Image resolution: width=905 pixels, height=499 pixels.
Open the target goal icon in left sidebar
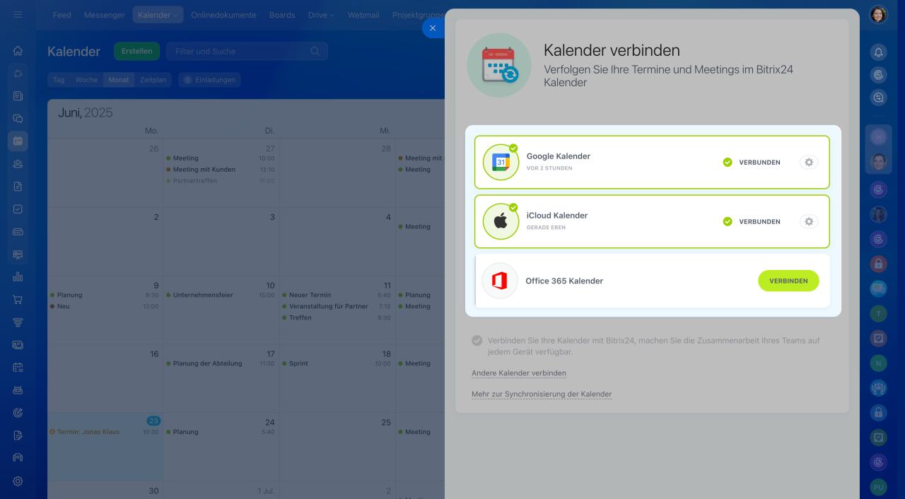pos(18,413)
